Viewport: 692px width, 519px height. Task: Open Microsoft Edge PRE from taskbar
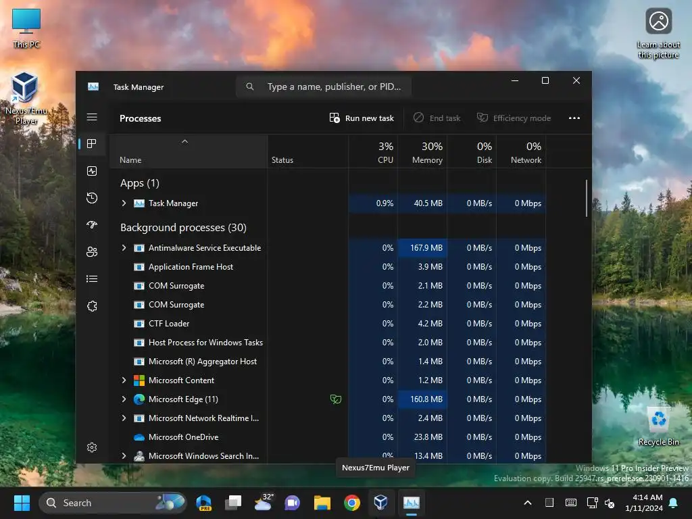[203, 503]
